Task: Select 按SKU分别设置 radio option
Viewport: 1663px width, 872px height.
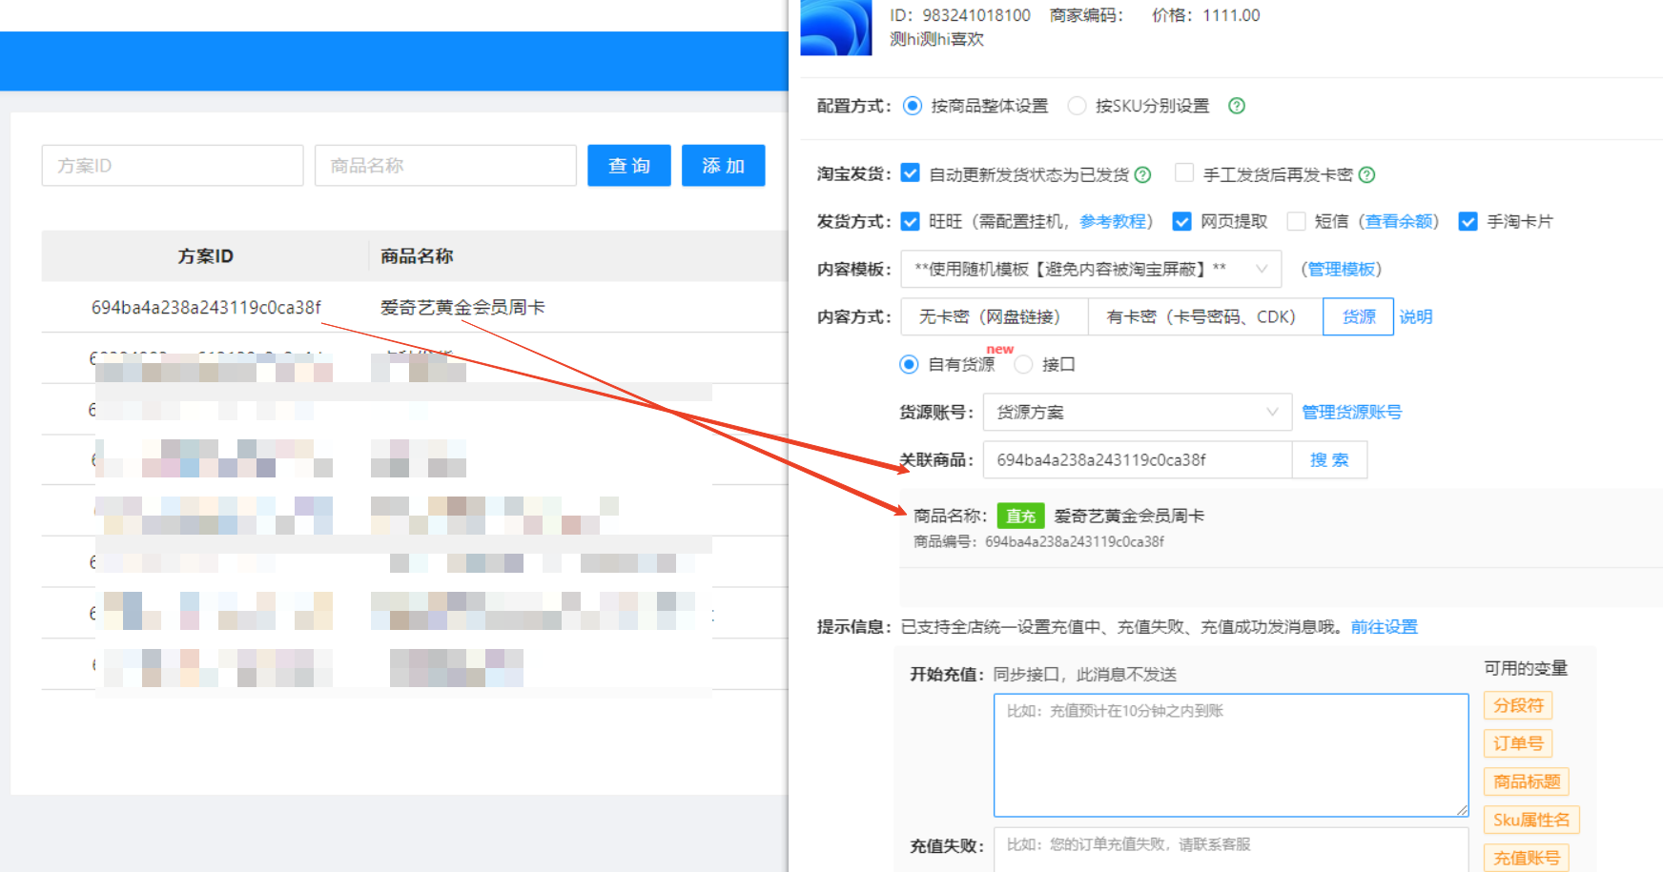Action: click(x=1077, y=106)
